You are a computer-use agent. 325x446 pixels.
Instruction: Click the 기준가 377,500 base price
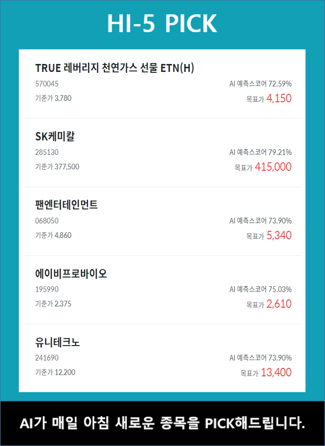pos(57,167)
